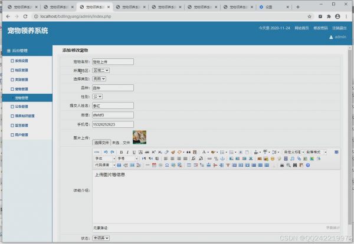
Task: Bookmark this page with the star icon
Action: click(310, 17)
